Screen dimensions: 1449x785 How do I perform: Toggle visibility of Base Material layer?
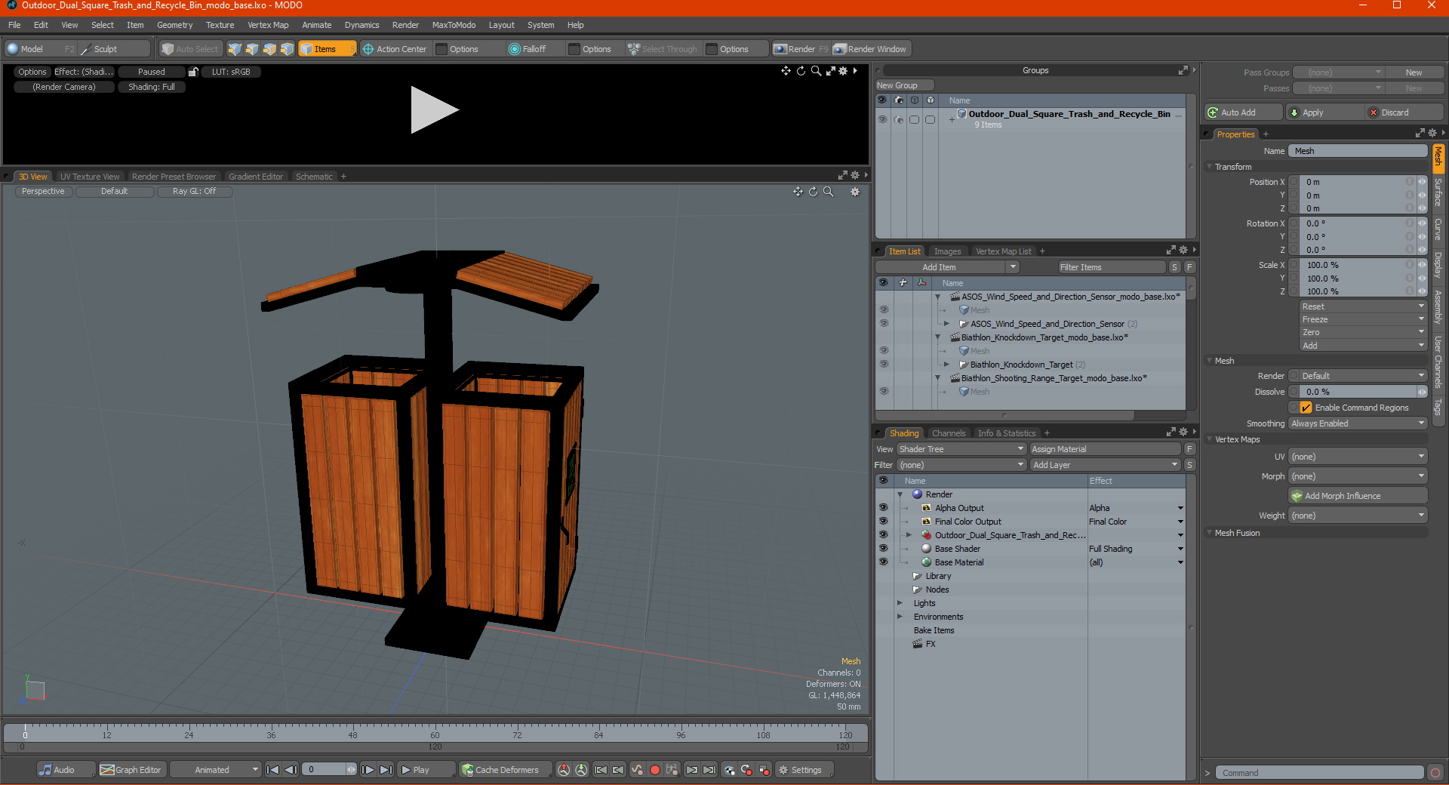883,562
